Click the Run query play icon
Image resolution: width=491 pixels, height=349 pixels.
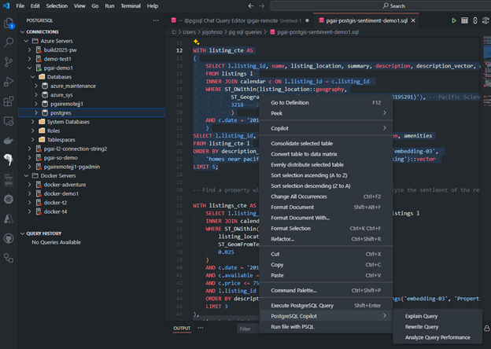(454, 20)
